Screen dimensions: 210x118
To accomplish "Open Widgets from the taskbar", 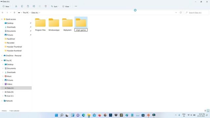I will (x=73, y=115).
